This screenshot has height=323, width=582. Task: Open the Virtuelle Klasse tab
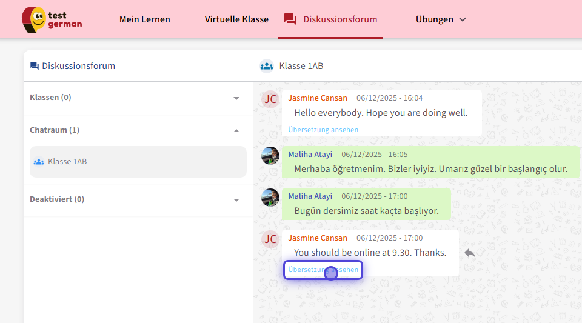(x=236, y=19)
